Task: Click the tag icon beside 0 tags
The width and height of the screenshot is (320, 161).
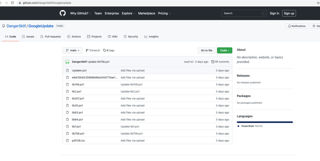Action: [x=105, y=50]
